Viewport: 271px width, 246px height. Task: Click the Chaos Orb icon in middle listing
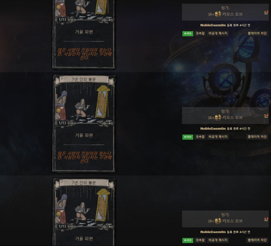(218, 117)
